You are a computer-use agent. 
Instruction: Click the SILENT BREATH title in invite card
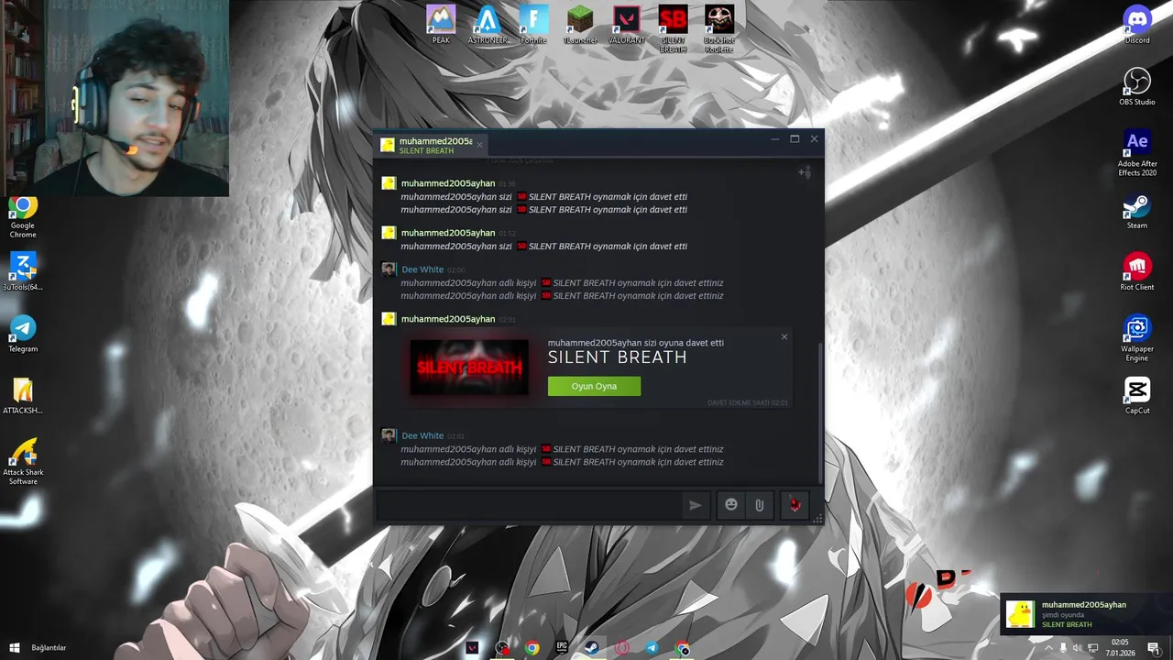pos(617,357)
